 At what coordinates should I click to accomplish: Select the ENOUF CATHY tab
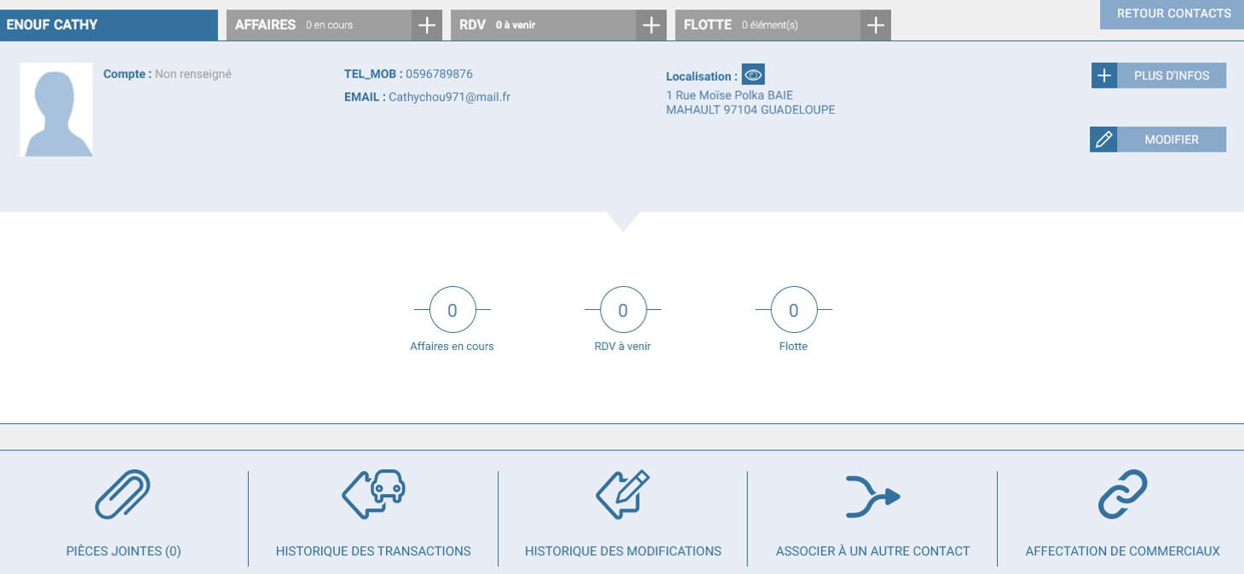tap(109, 26)
